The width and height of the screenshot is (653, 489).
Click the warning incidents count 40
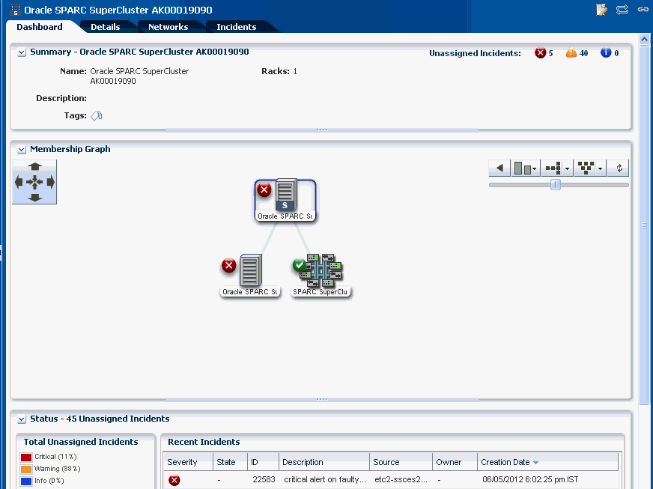tap(583, 53)
